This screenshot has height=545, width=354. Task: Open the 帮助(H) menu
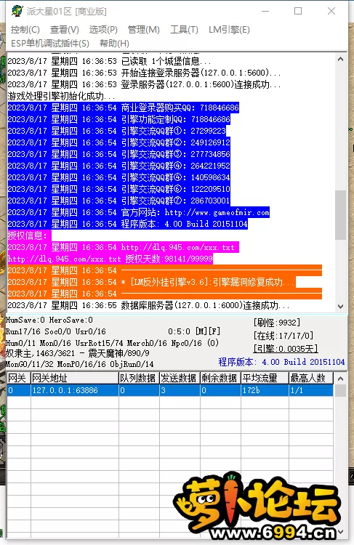(x=114, y=44)
